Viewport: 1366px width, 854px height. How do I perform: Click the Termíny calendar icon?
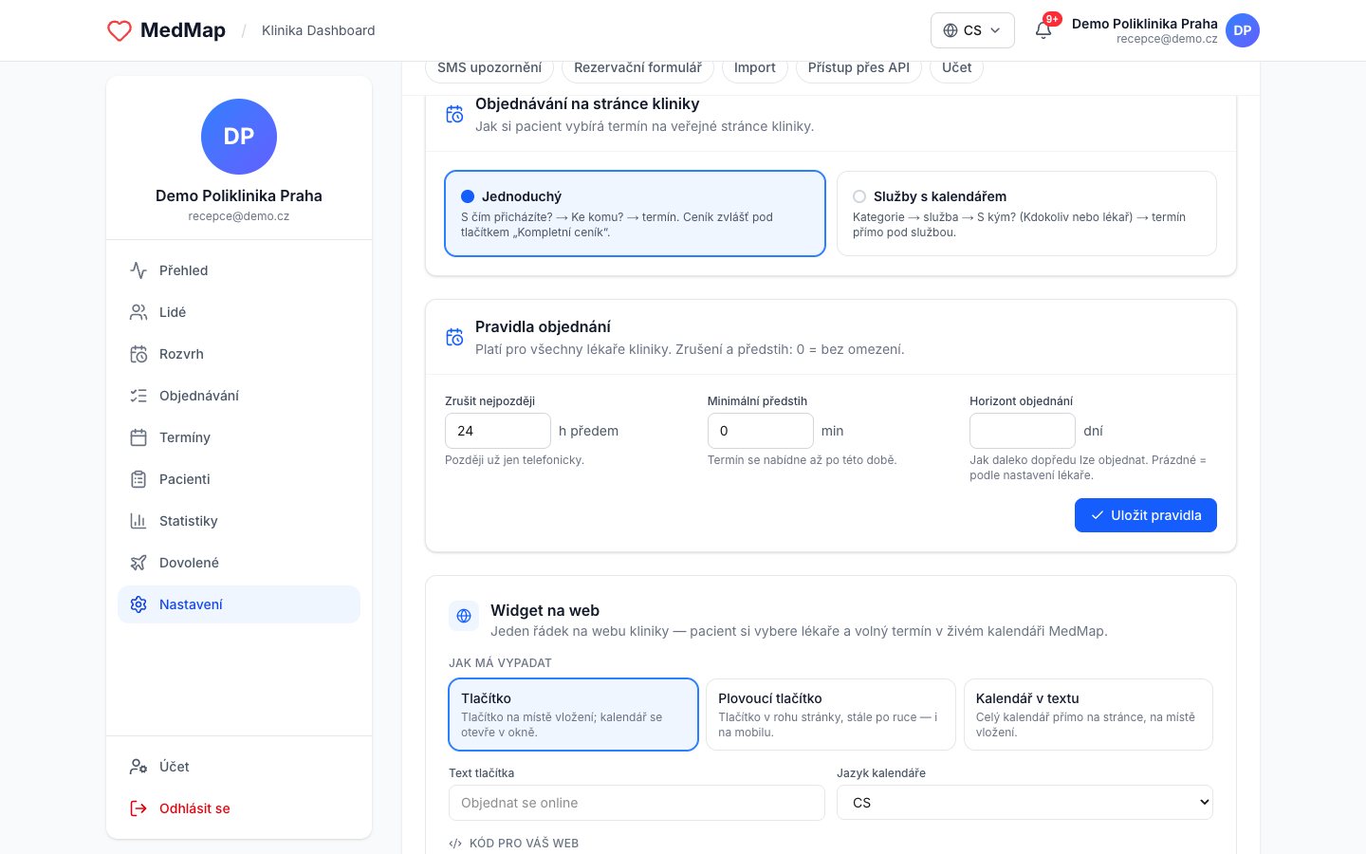pyautogui.click(x=138, y=437)
